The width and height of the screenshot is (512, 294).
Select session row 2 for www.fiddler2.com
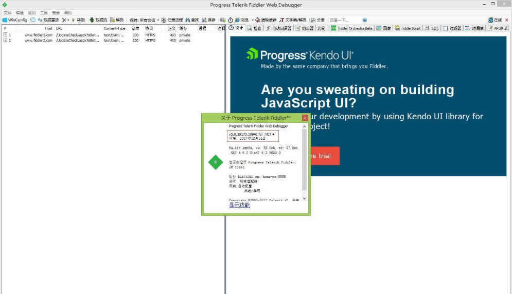(x=113, y=41)
